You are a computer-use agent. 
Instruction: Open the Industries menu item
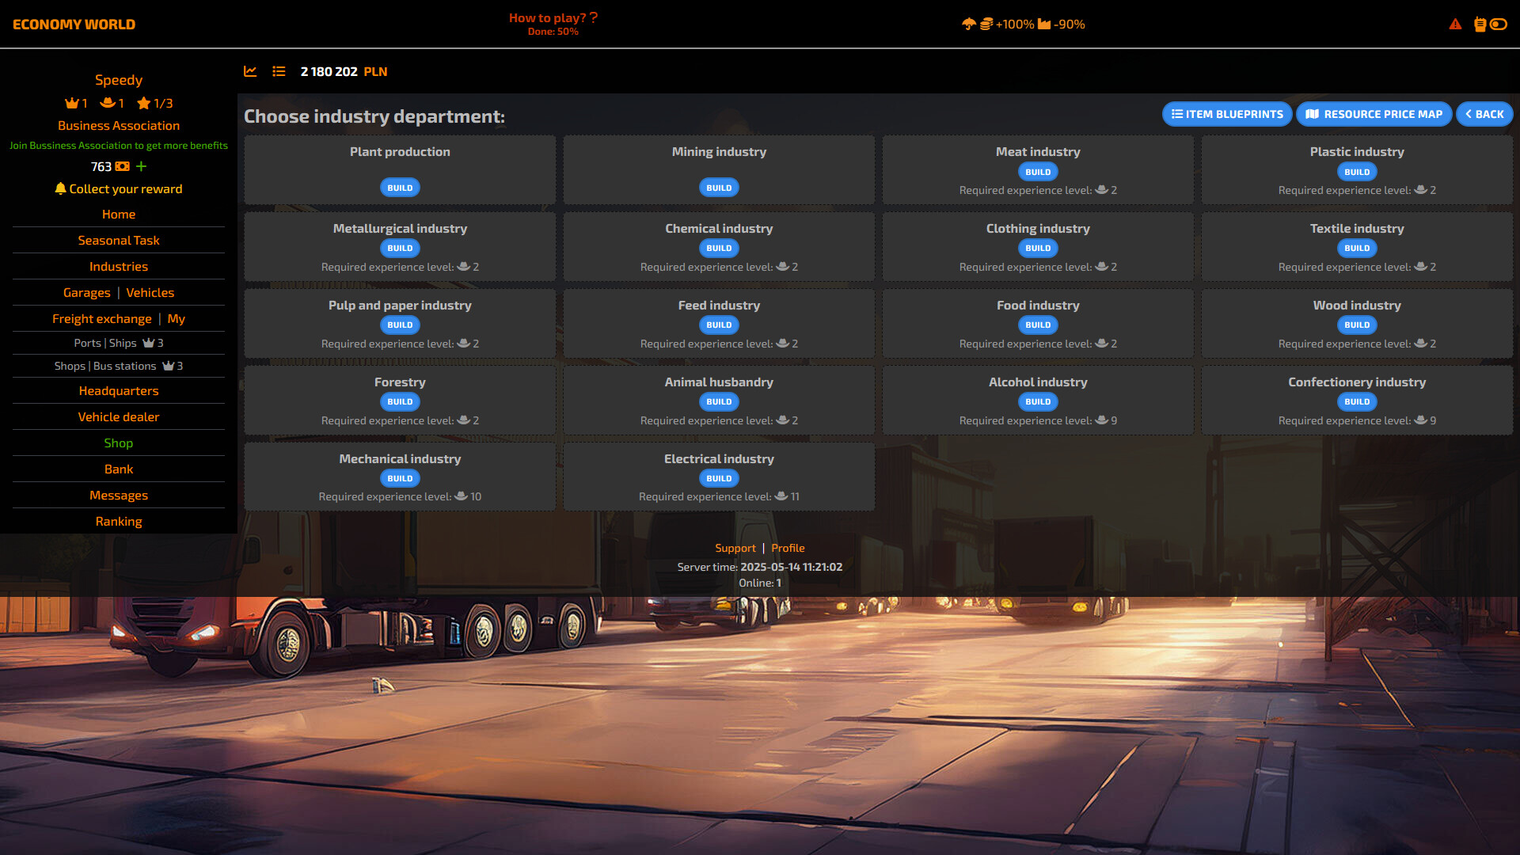coord(118,266)
